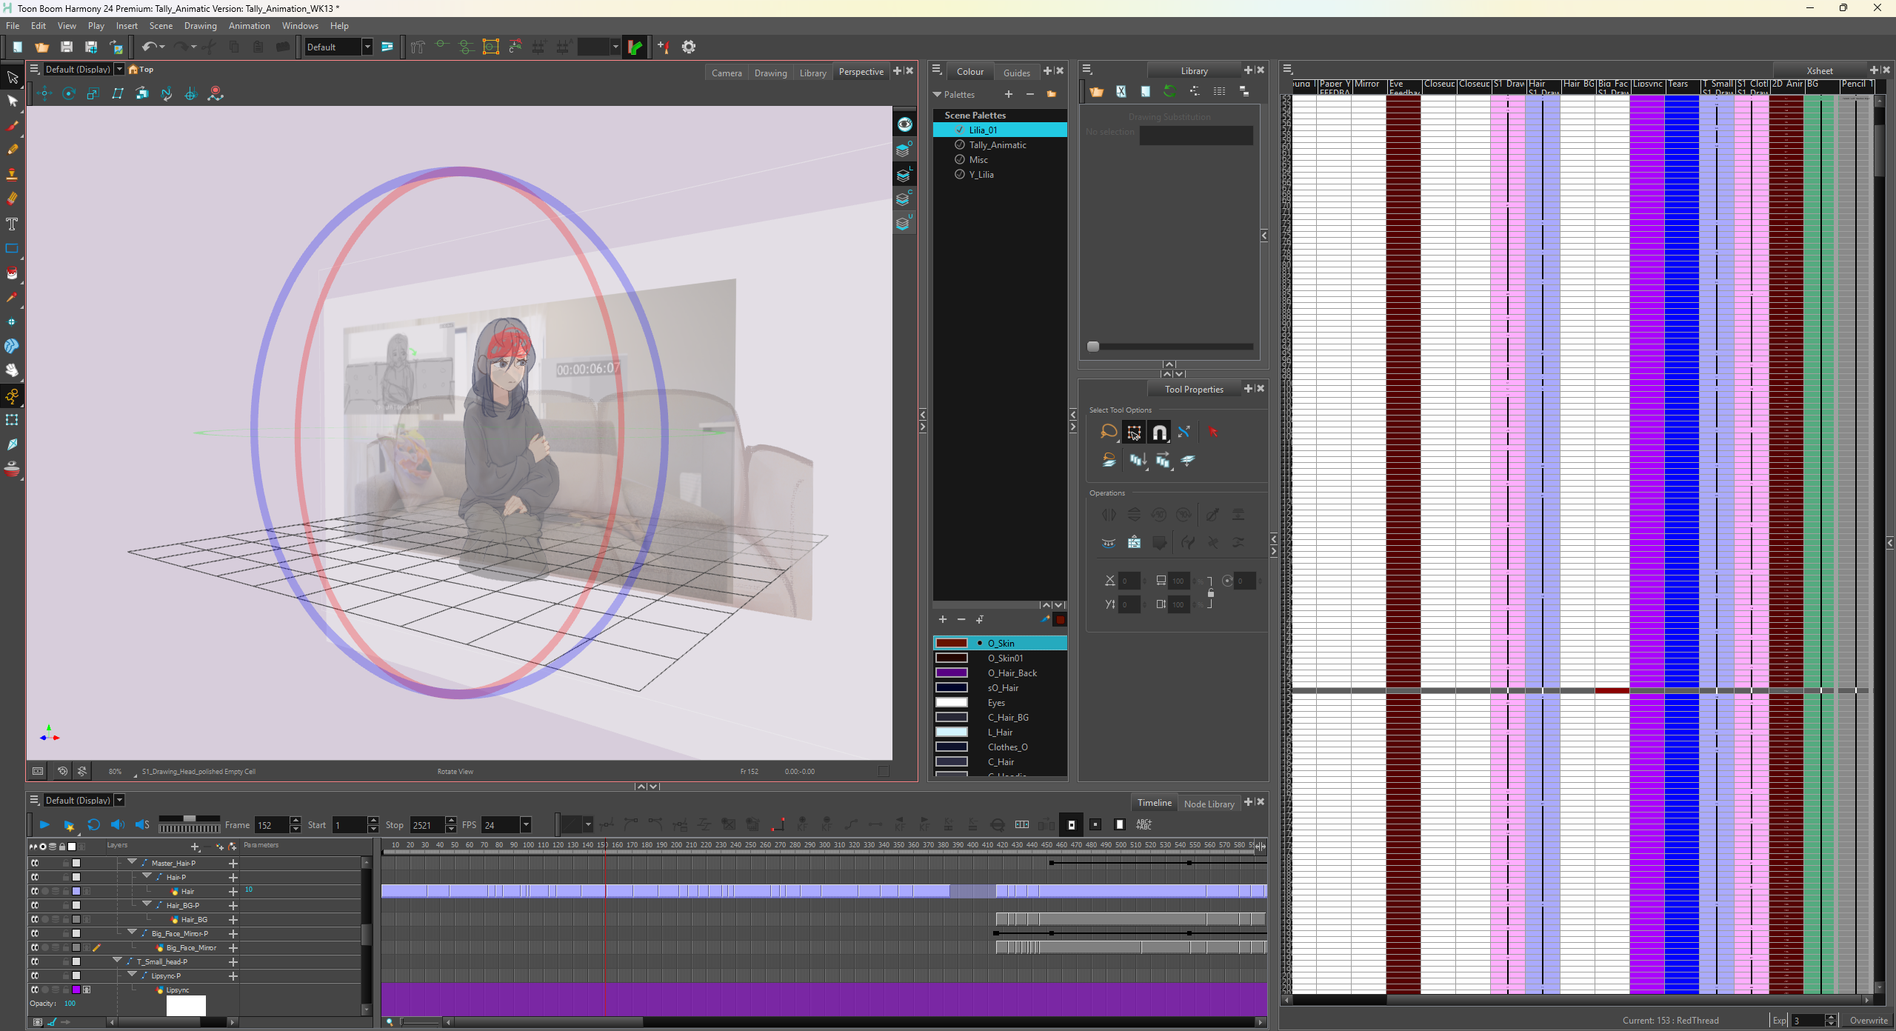Open Preferences gear in top toolbar
This screenshot has height=1031, width=1896.
click(689, 47)
